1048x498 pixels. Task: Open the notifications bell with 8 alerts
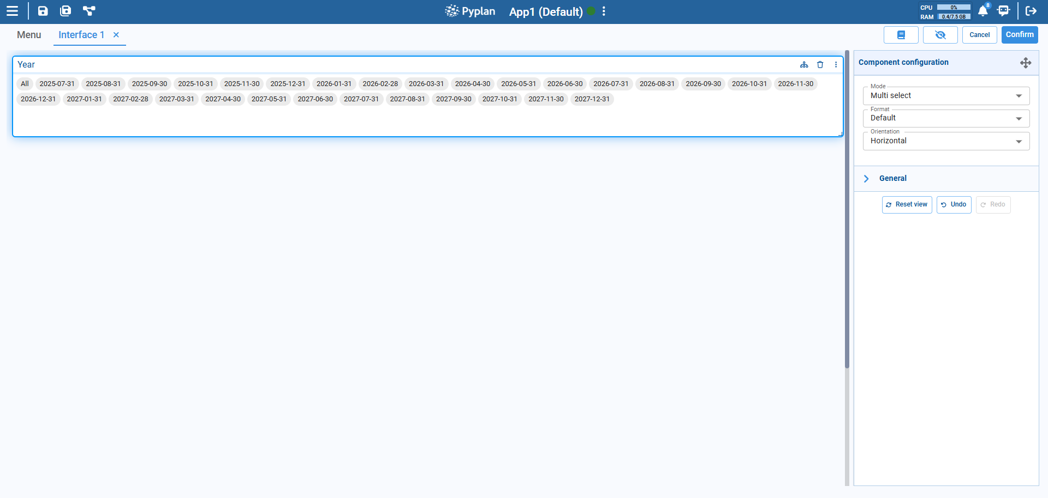[982, 11]
